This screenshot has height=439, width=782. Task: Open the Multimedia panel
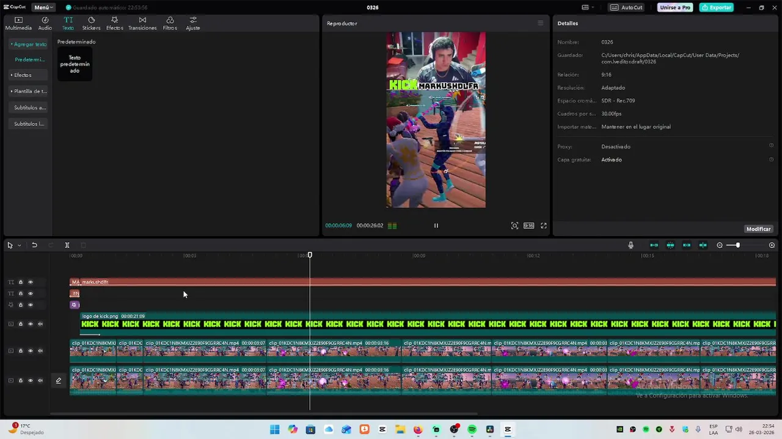(x=18, y=23)
